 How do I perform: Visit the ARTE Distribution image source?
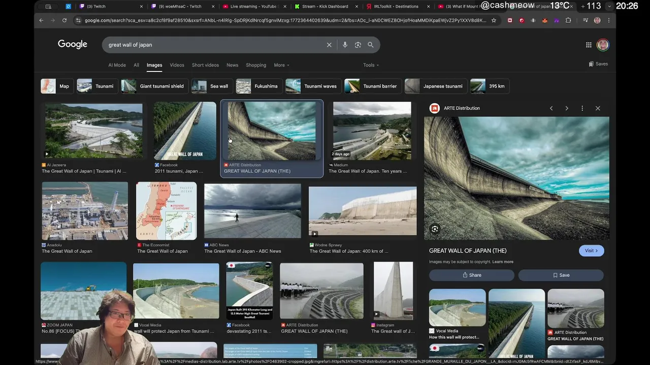(591, 250)
